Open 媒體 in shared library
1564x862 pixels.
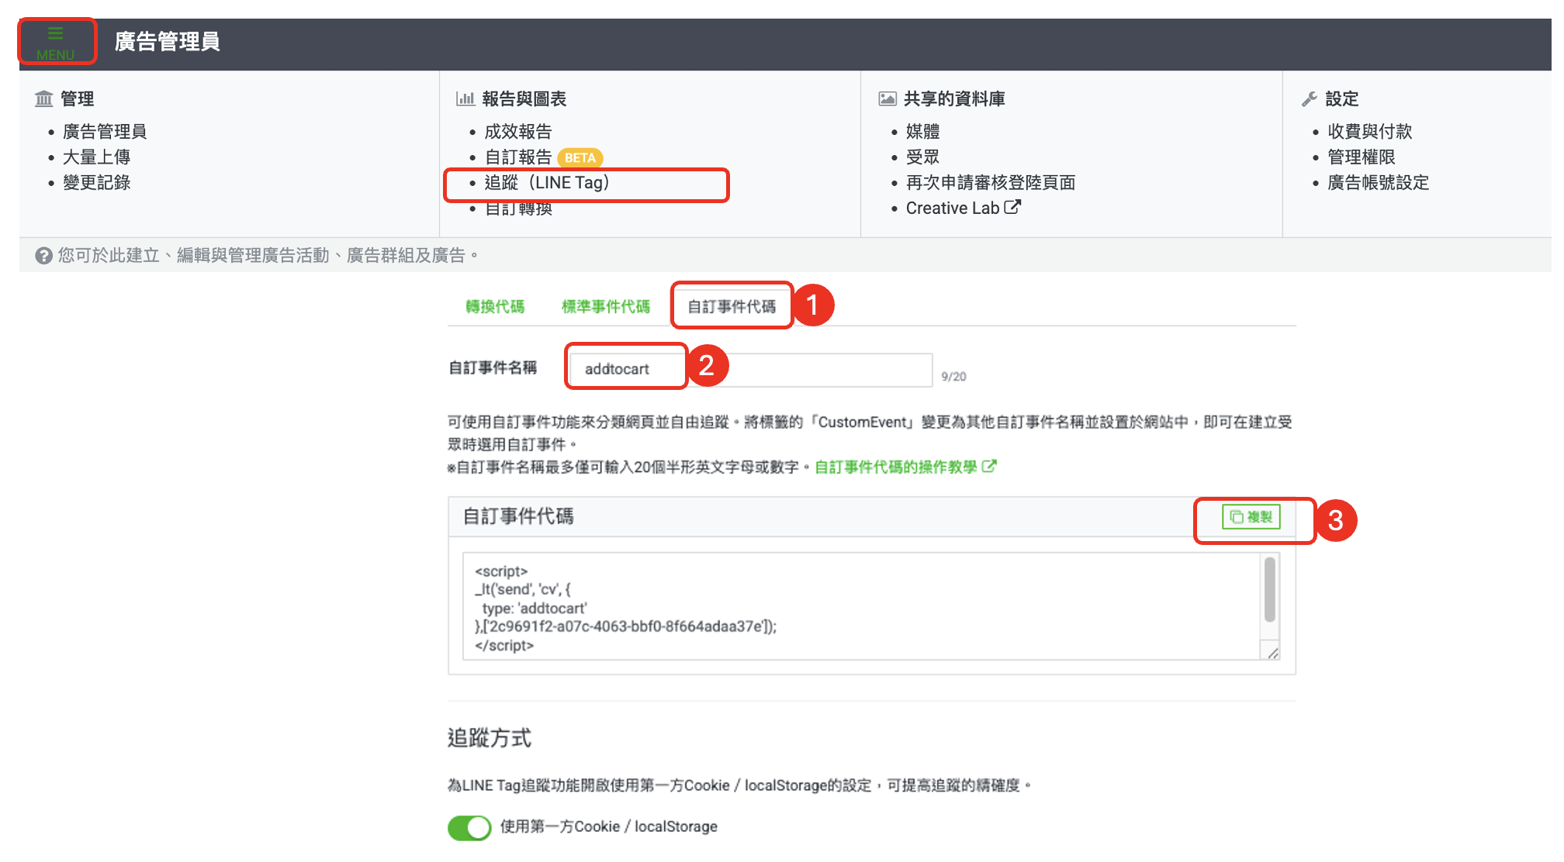(x=923, y=132)
